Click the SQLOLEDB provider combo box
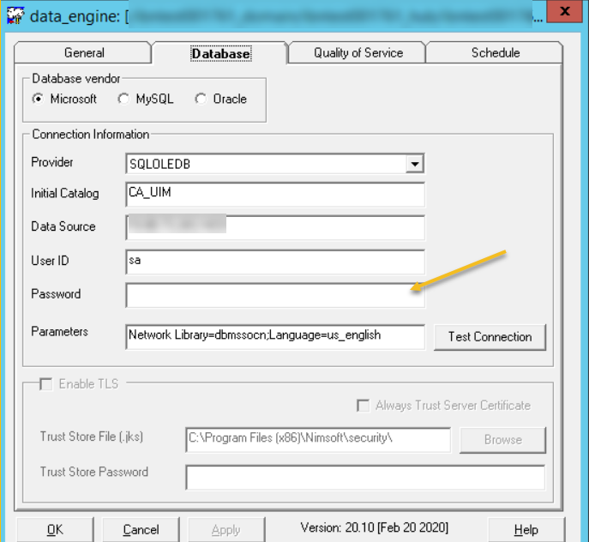 click(275, 164)
